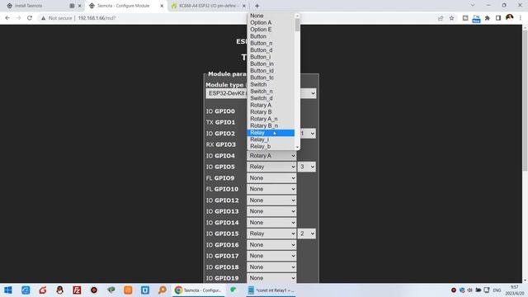Open the Extensions puzzle icon
This screenshot has width=528, height=297.
coord(488,18)
